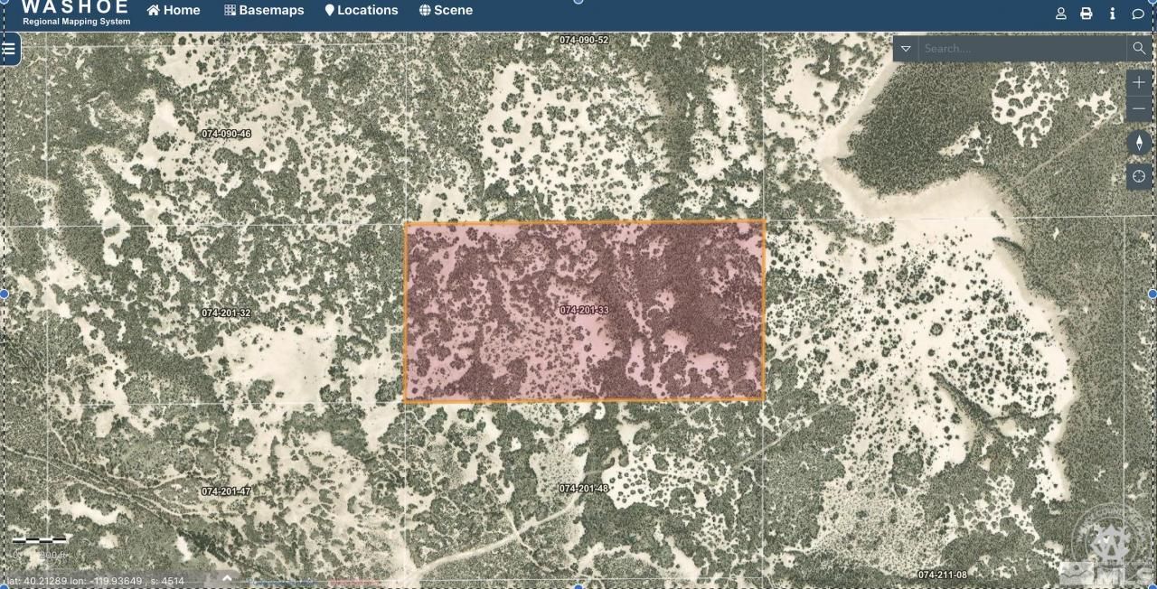Go to the Home menu item
This screenshot has width=1157, height=589.
[x=174, y=11]
